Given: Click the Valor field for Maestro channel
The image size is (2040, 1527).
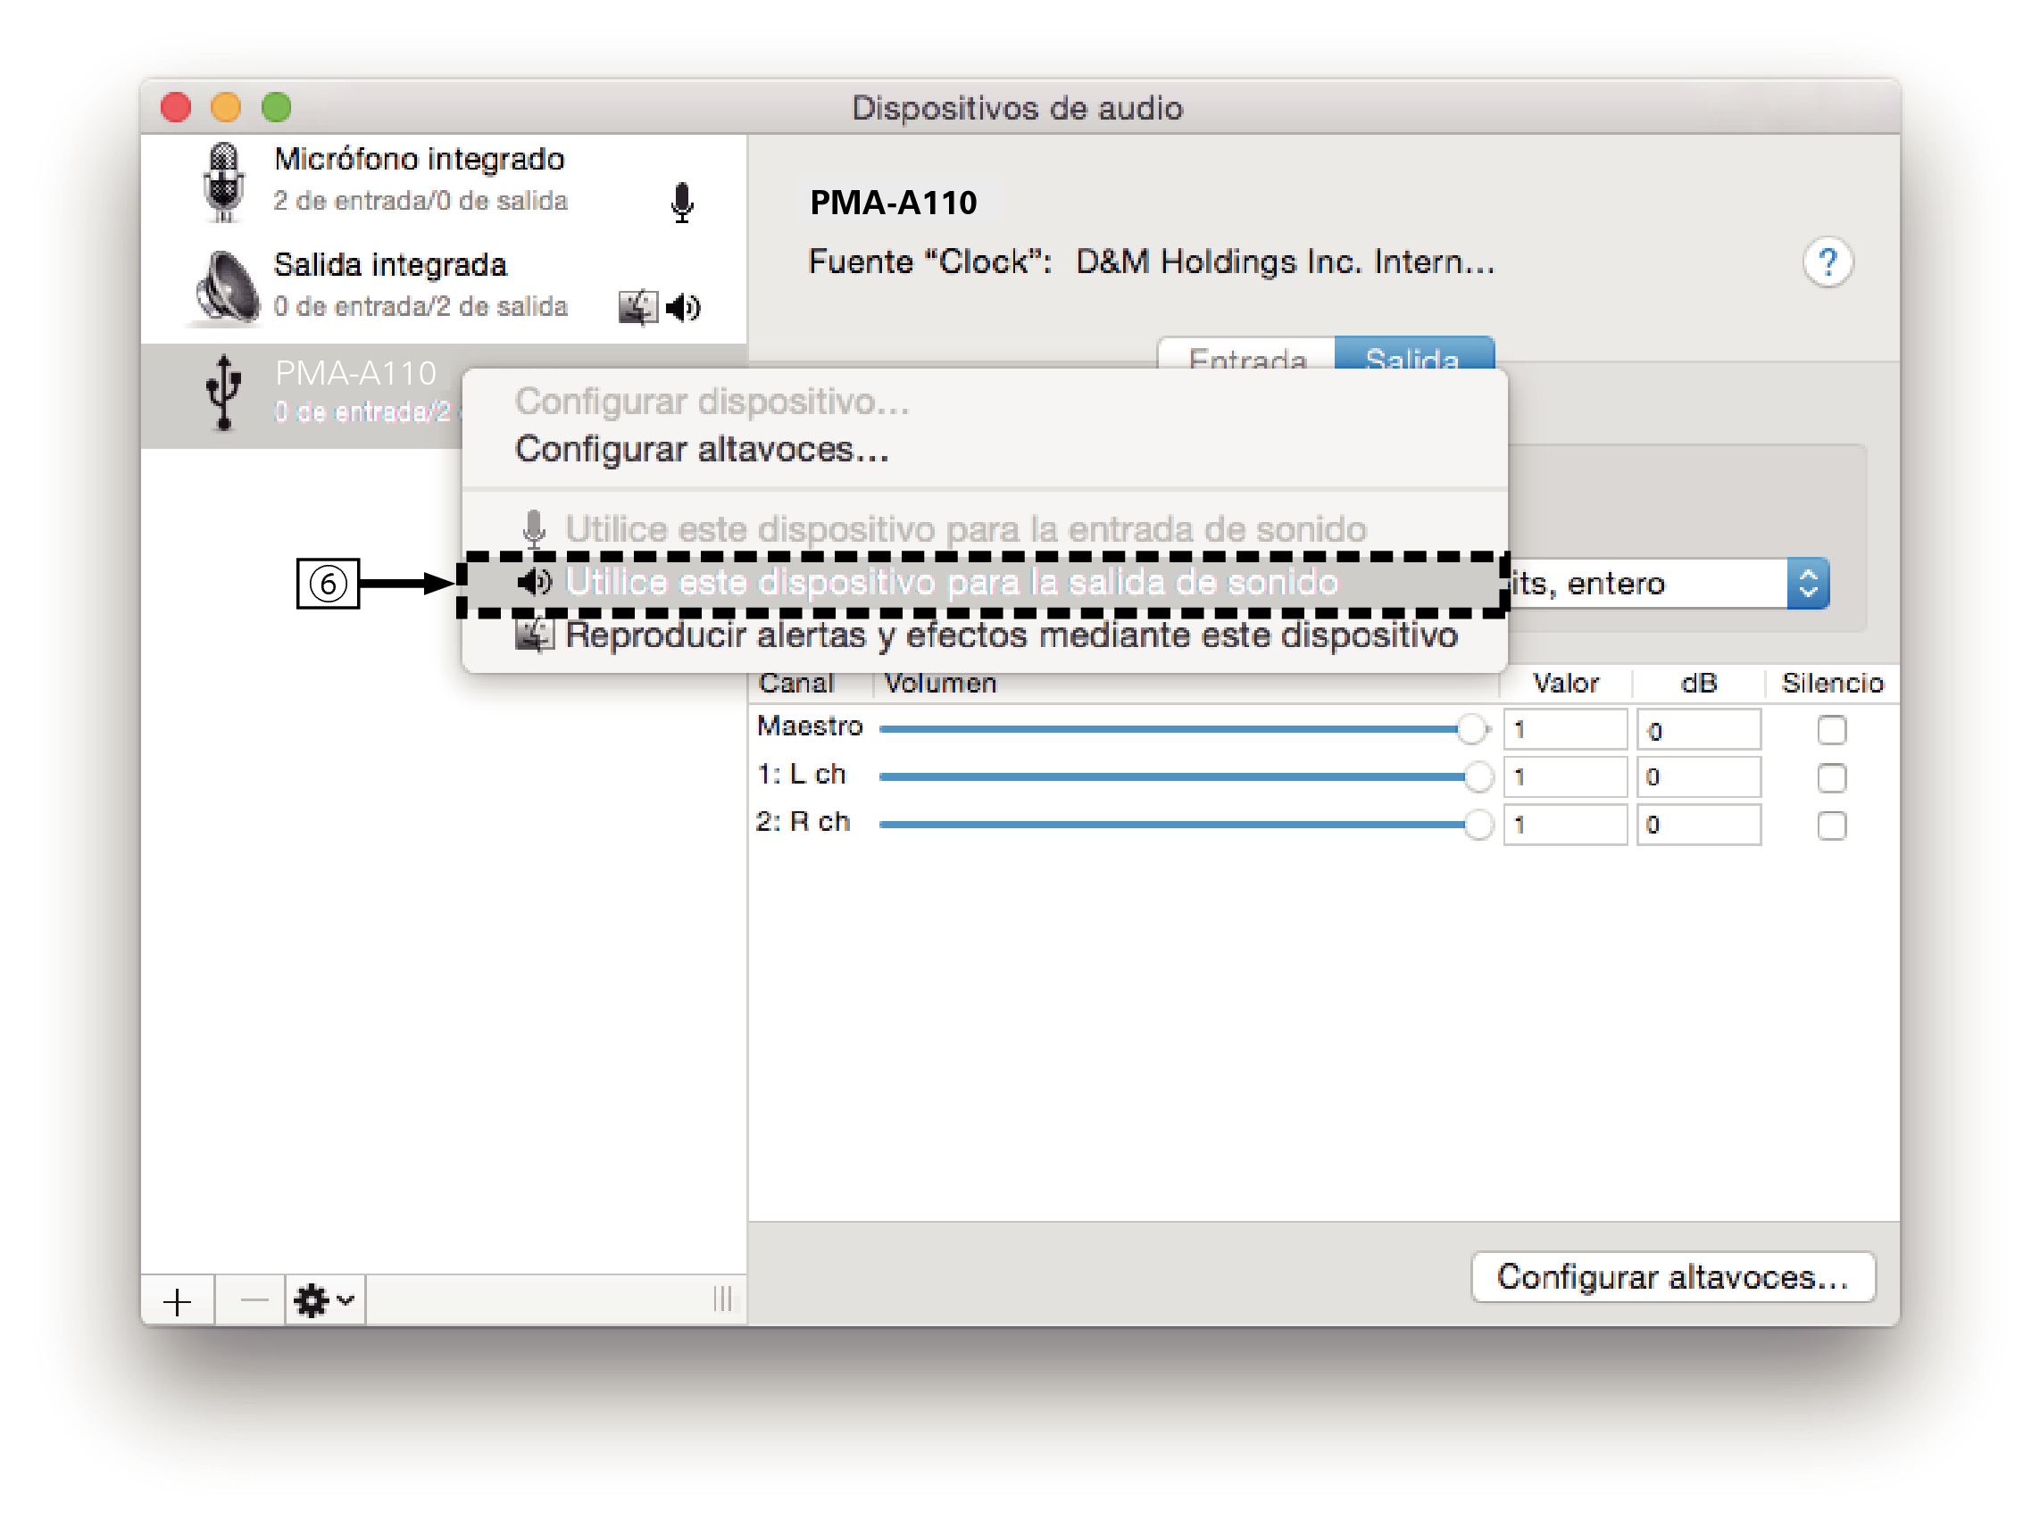Looking at the screenshot, I should point(1565,728).
